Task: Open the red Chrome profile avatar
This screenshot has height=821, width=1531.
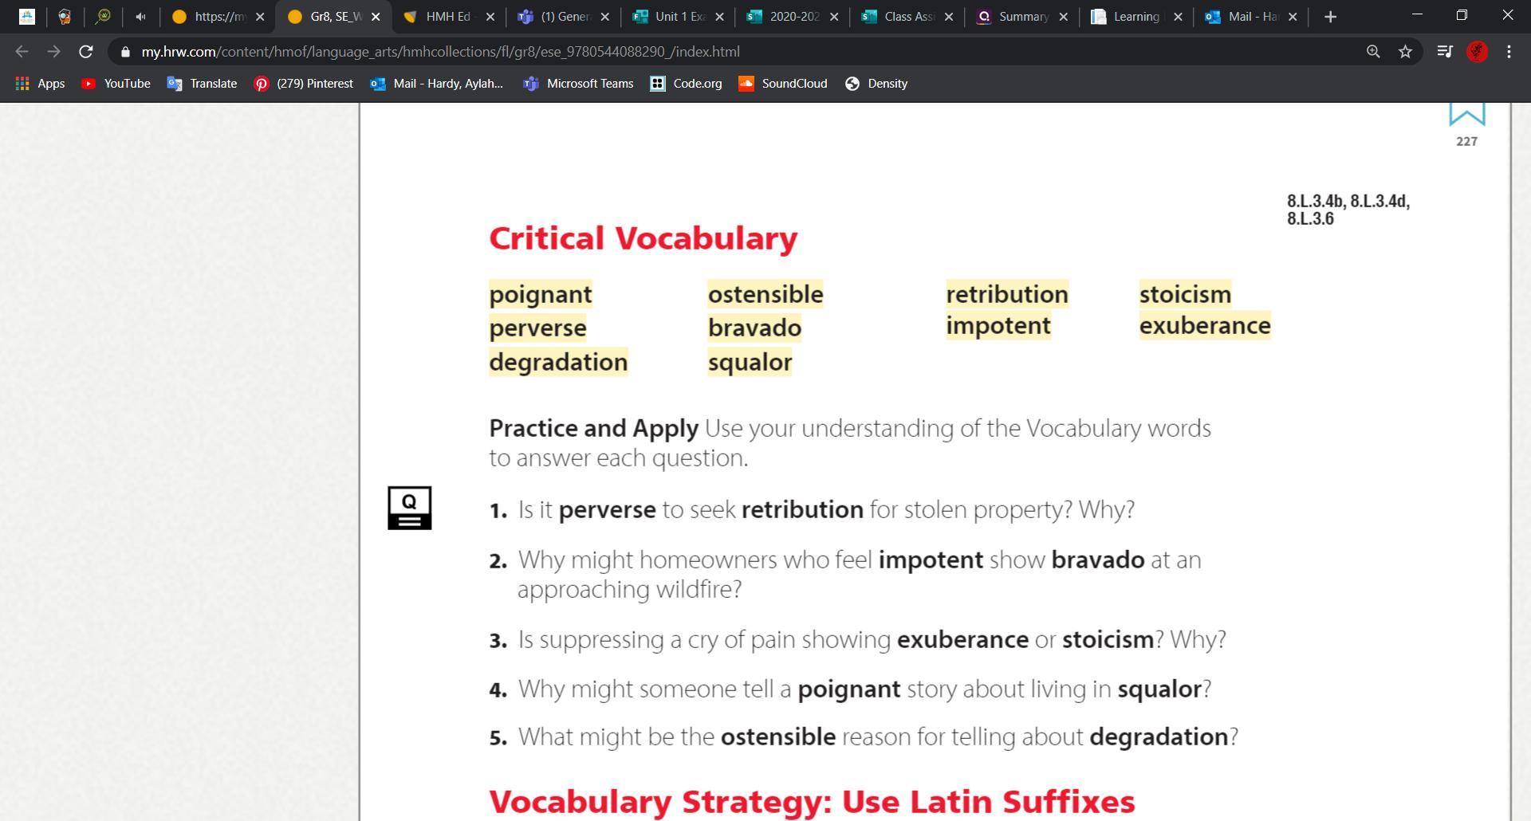Action: click(x=1477, y=52)
